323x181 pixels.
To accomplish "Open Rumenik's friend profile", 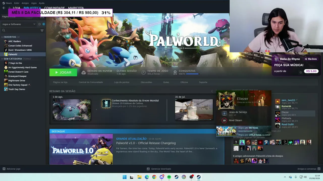I will pyautogui.click(x=286, y=106).
